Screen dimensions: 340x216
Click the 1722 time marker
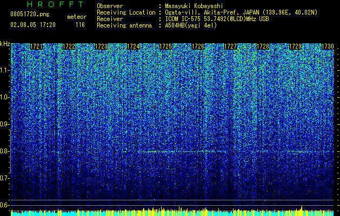69,46
